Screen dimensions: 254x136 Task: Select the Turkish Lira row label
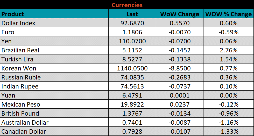coord(17,59)
